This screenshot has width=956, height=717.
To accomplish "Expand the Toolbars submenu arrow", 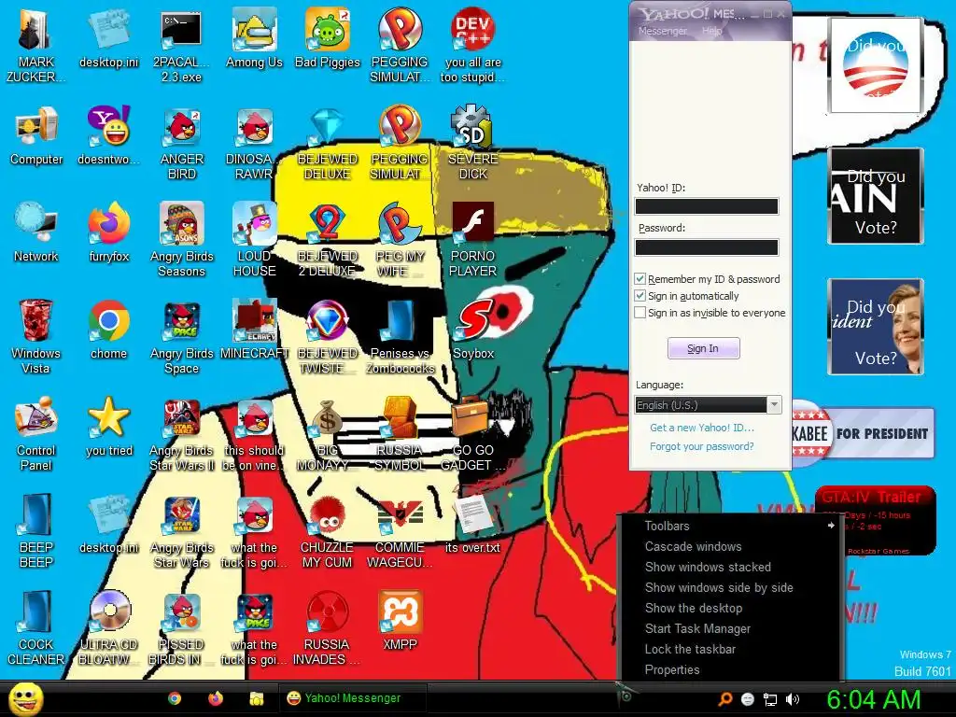I will (831, 526).
